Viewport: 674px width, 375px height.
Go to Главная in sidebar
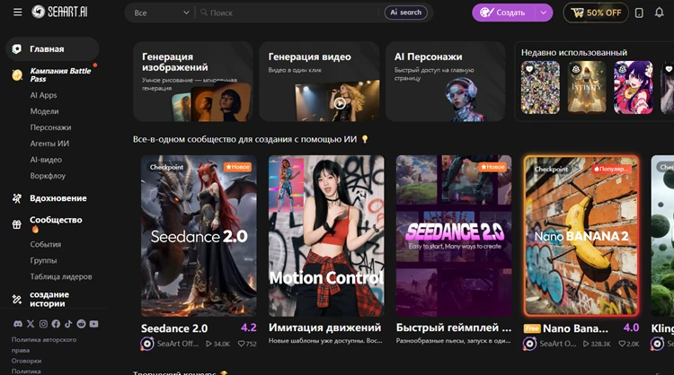52,49
